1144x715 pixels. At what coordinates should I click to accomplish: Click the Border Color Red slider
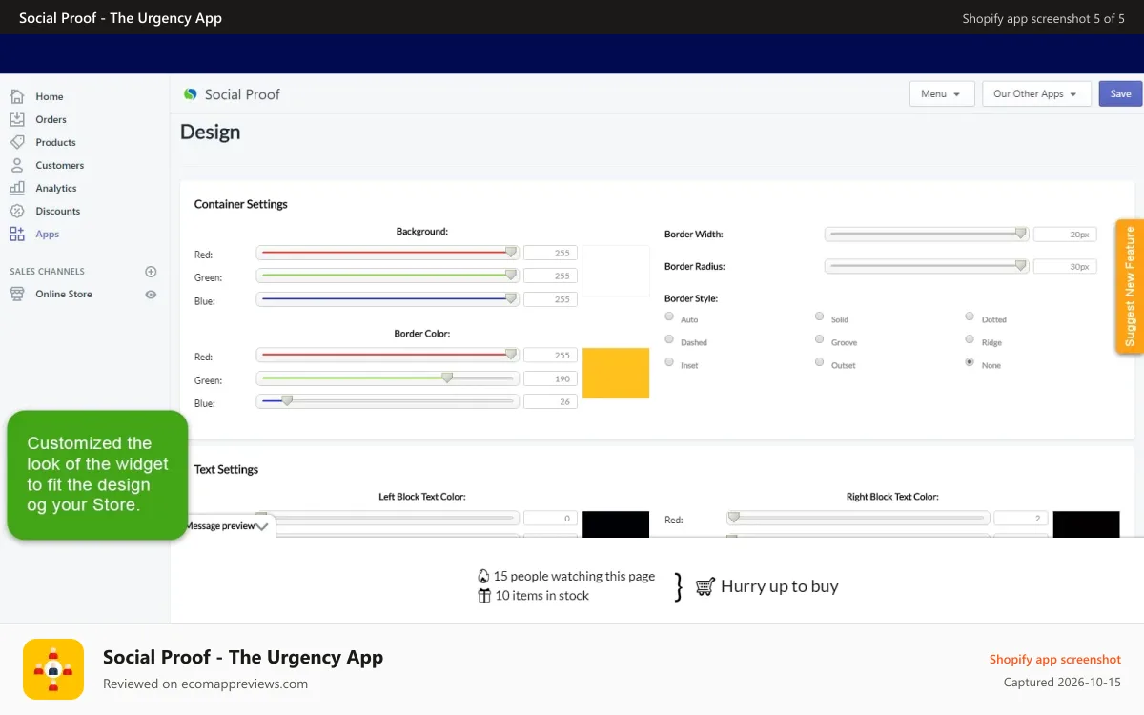(387, 355)
